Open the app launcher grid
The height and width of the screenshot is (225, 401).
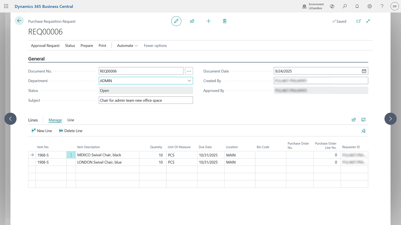(6, 6)
